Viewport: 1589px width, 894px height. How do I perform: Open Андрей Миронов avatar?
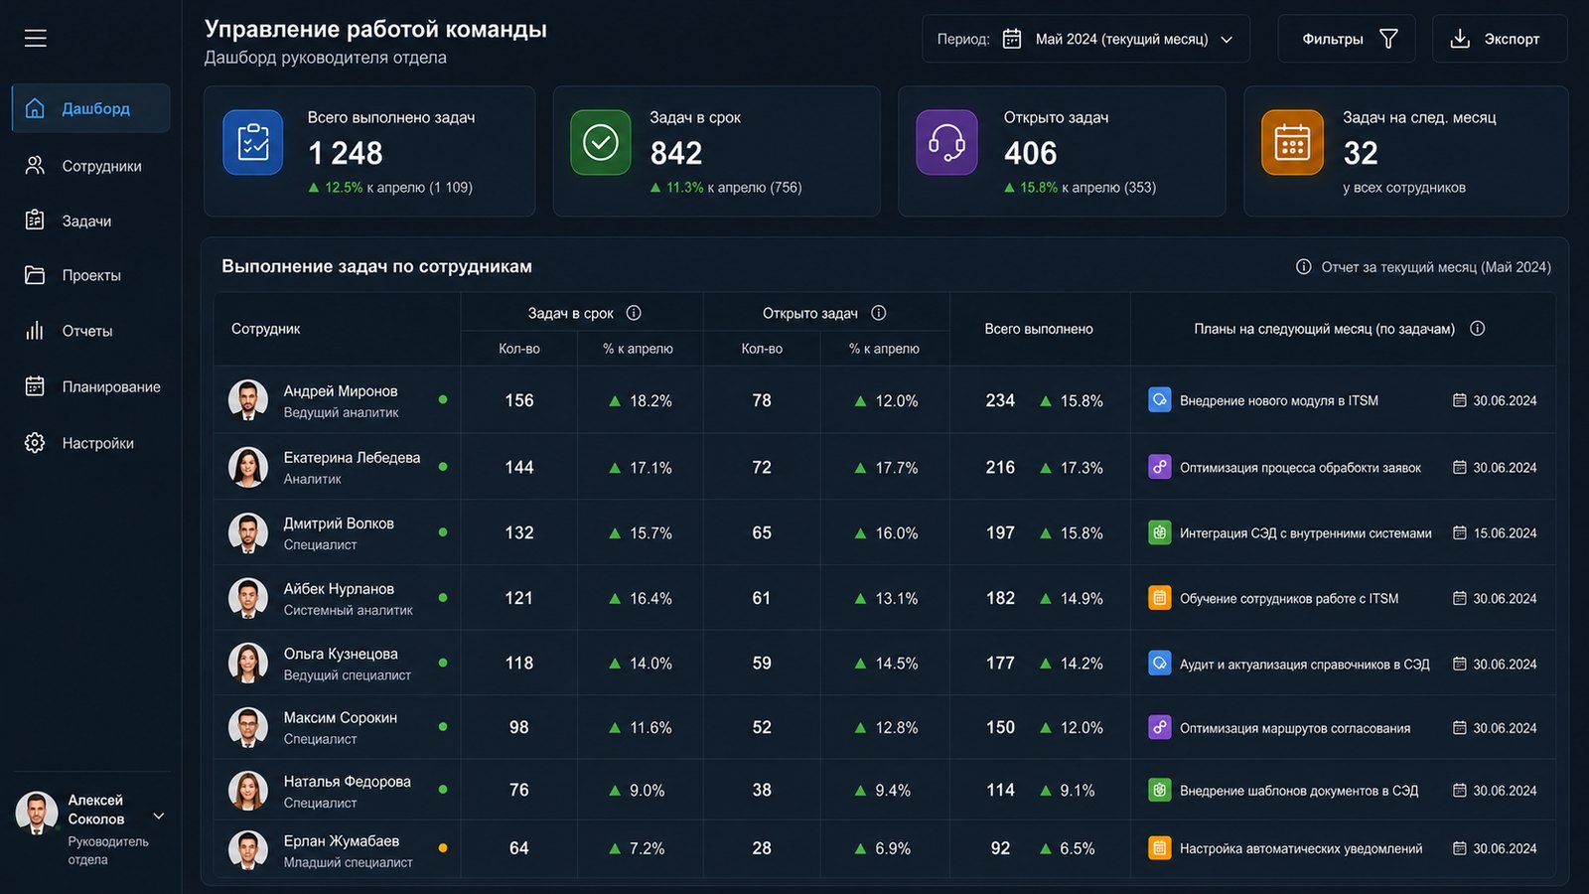point(248,400)
